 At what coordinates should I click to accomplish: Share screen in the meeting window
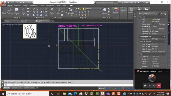click(x=154, y=86)
